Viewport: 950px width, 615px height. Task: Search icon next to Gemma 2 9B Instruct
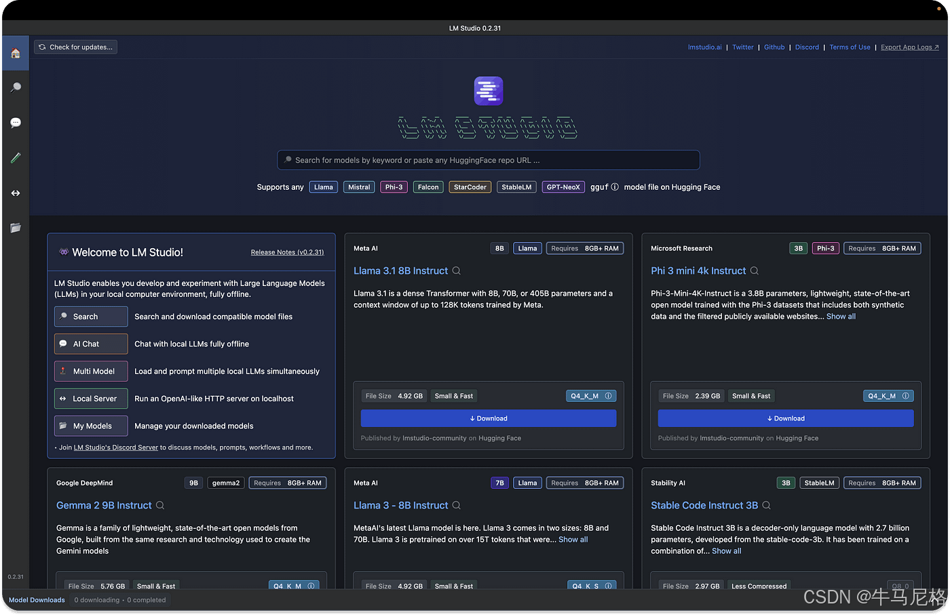click(x=160, y=505)
